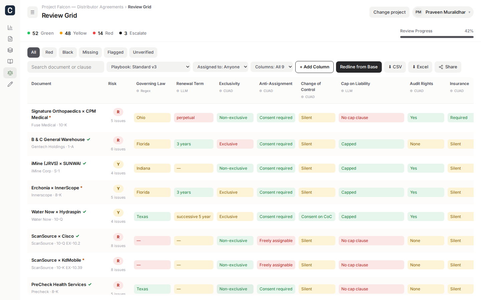Image resolution: width=481 pixels, height=300 pixels.
Task: Open the Playbook: Standard v3 dropdown
Action: coord(148,67)
